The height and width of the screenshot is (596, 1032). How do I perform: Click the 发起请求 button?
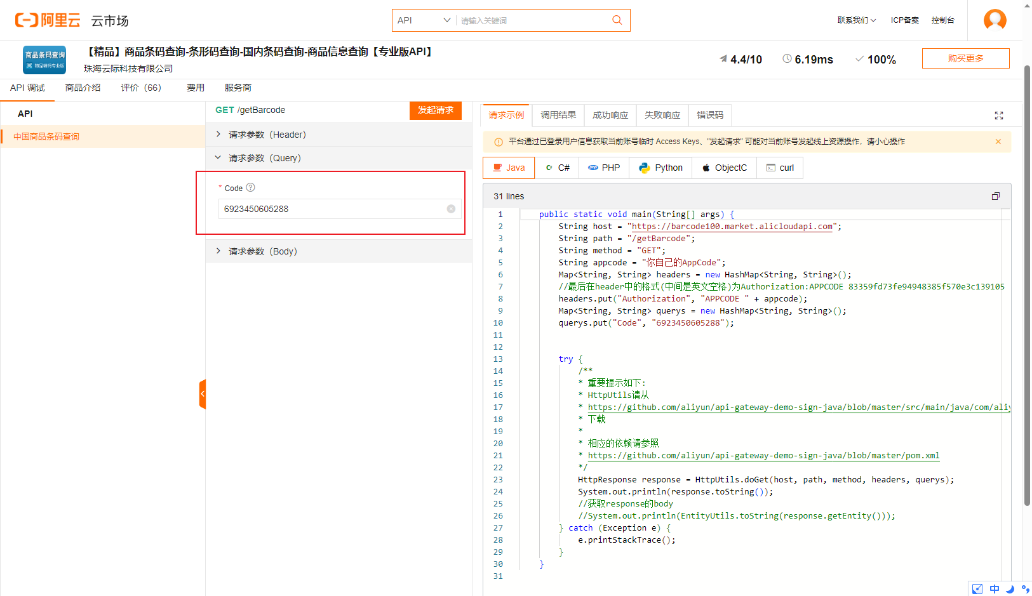436,110
